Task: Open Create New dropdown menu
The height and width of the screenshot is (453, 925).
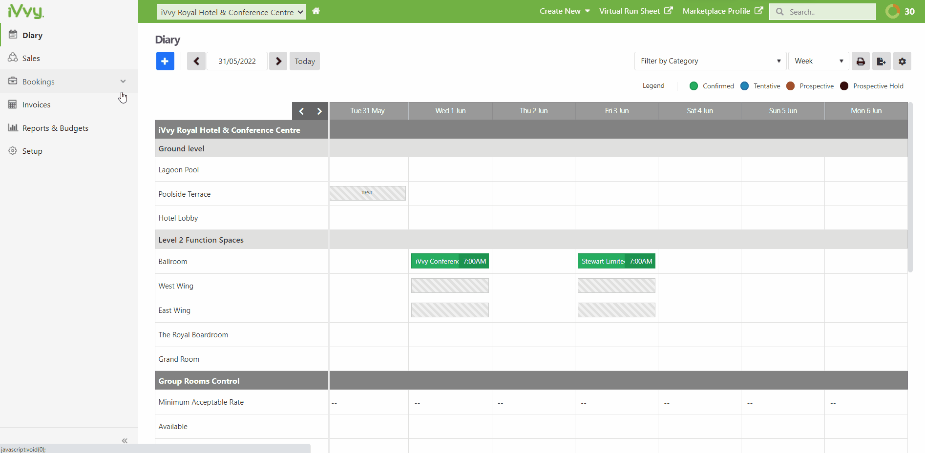Action: (x=565, y=11)
